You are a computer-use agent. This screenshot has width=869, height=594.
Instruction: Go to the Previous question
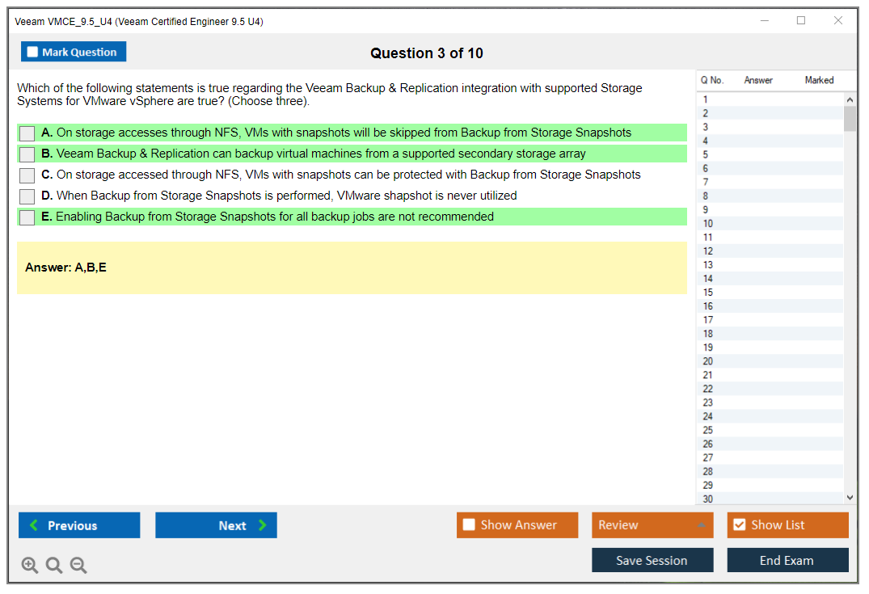[x=79, y=525]
